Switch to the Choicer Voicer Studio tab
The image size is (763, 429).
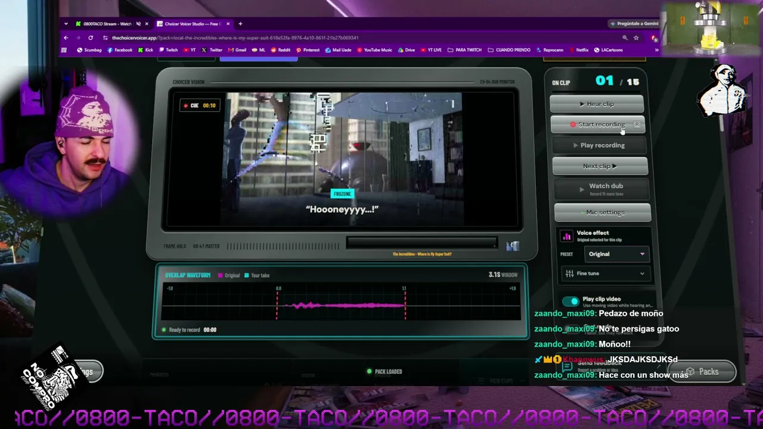point(193,24)
